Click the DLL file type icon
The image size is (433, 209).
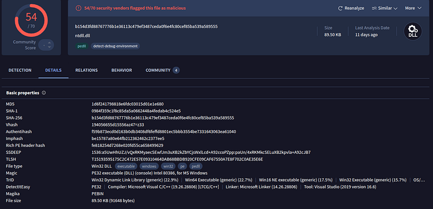coord(413,31)
